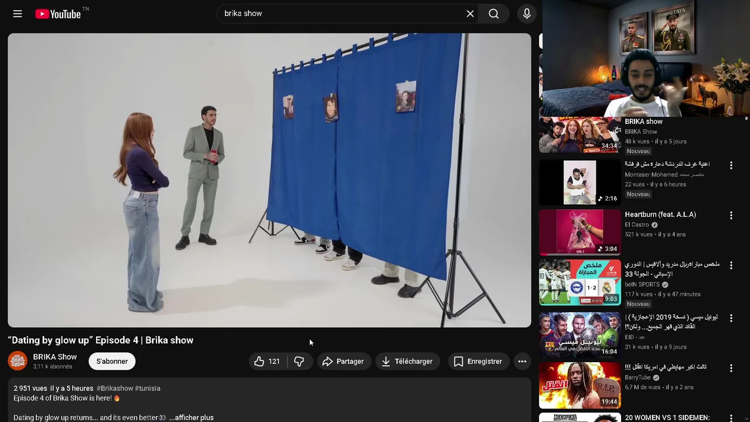Open Heartburn video thumbnail
This screenshot has width=750, height=422.
[579, 232]
